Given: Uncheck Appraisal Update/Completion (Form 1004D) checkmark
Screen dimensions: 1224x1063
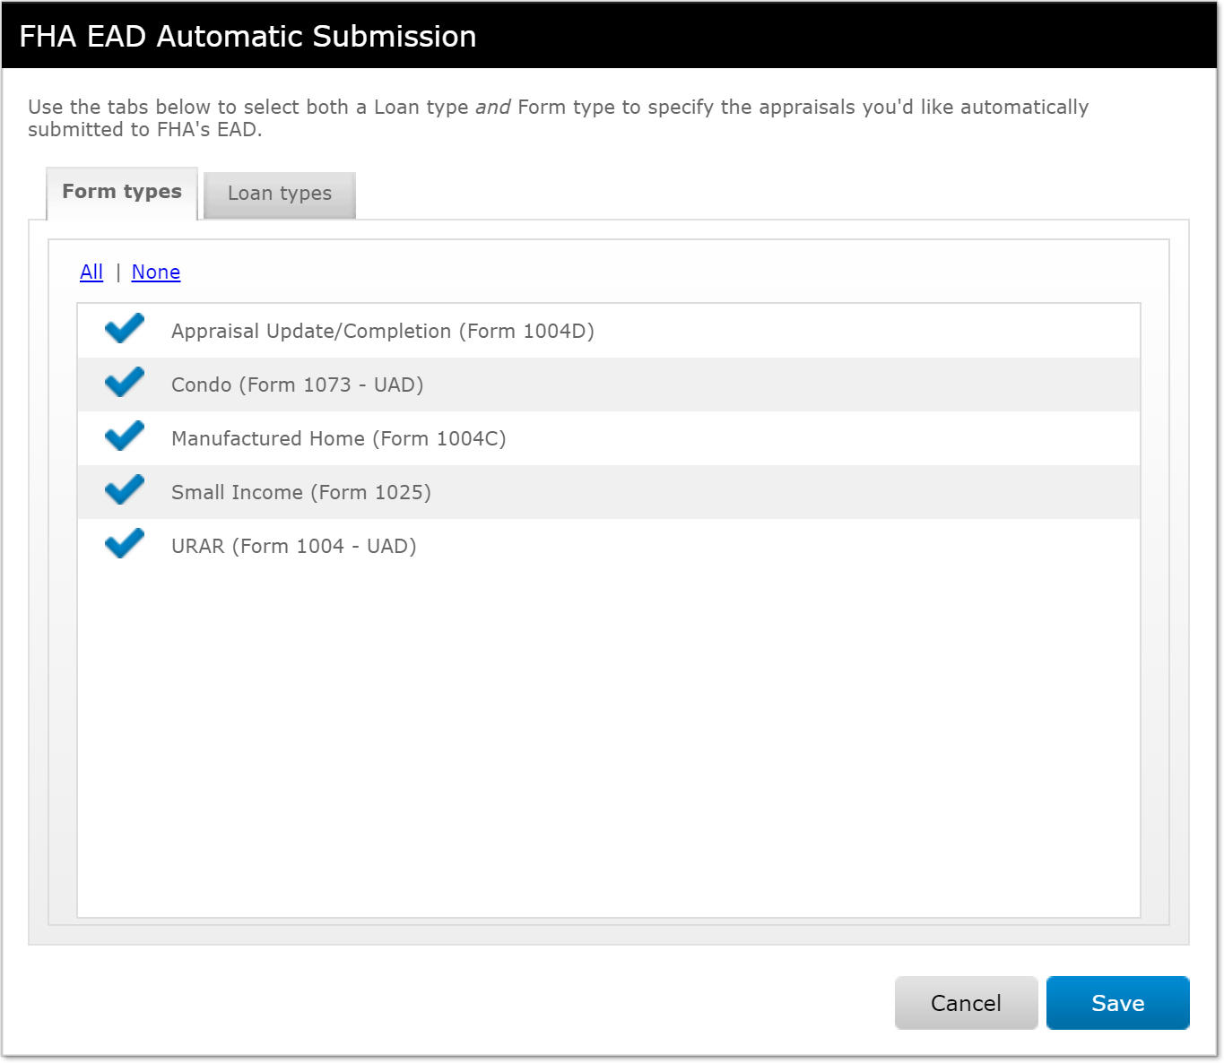Looking at the screenshot, I should (x=125, y=329).
